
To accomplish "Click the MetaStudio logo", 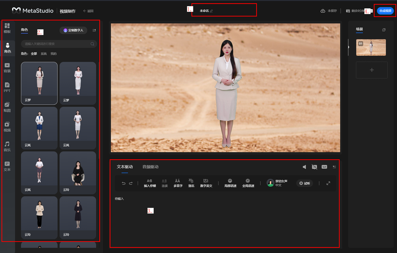I will pos(33,11).
